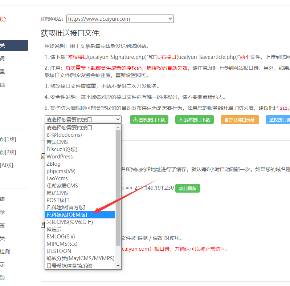The image size is (290, 286).
Task: Open the 切换网站 website dropdown
Action: (x=120, y=19)
